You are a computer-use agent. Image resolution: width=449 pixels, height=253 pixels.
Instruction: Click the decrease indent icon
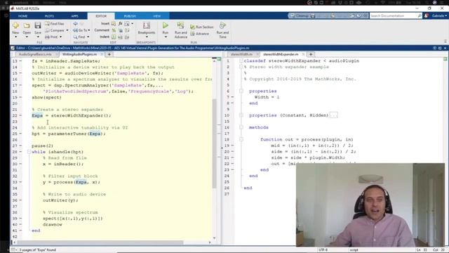click(127, 37)
